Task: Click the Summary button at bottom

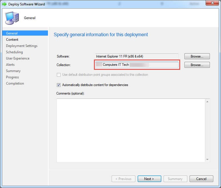Action: [x=175, y=179]
